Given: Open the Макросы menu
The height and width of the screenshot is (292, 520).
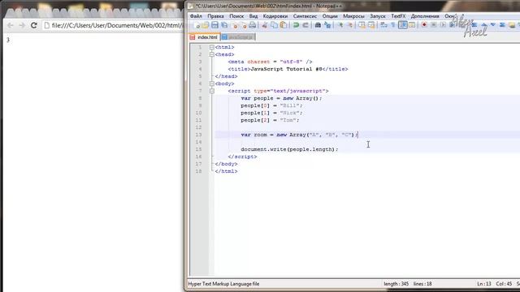Looking at the screenshot, I should [353, 16].
